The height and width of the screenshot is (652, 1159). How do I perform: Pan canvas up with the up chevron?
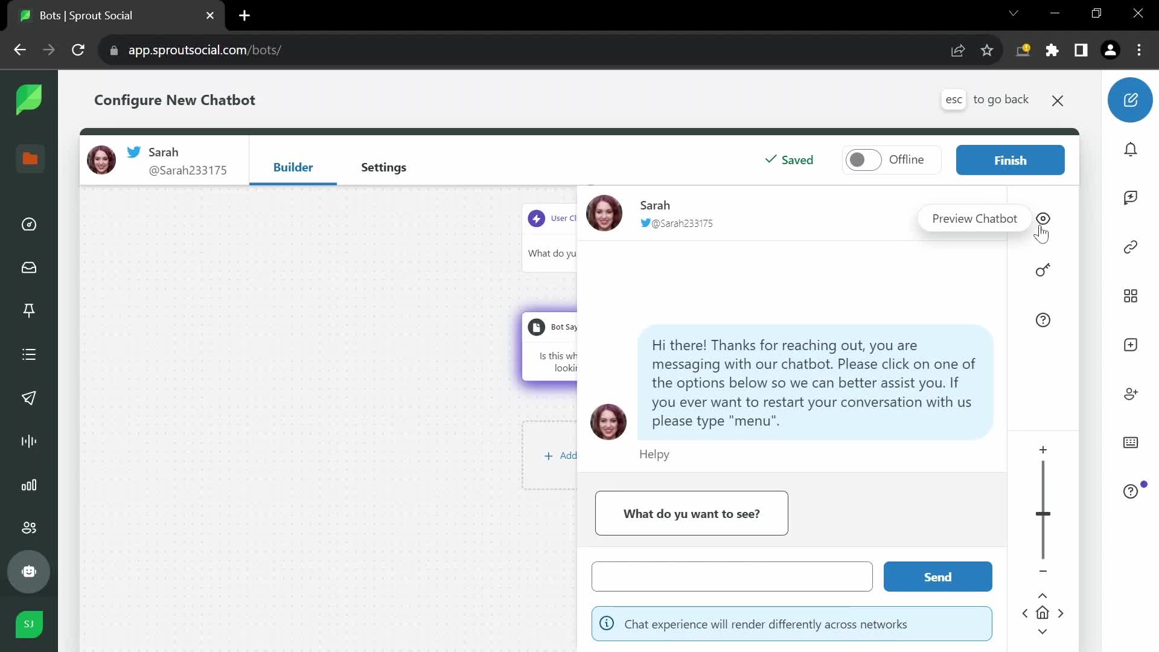(1042, 596)
